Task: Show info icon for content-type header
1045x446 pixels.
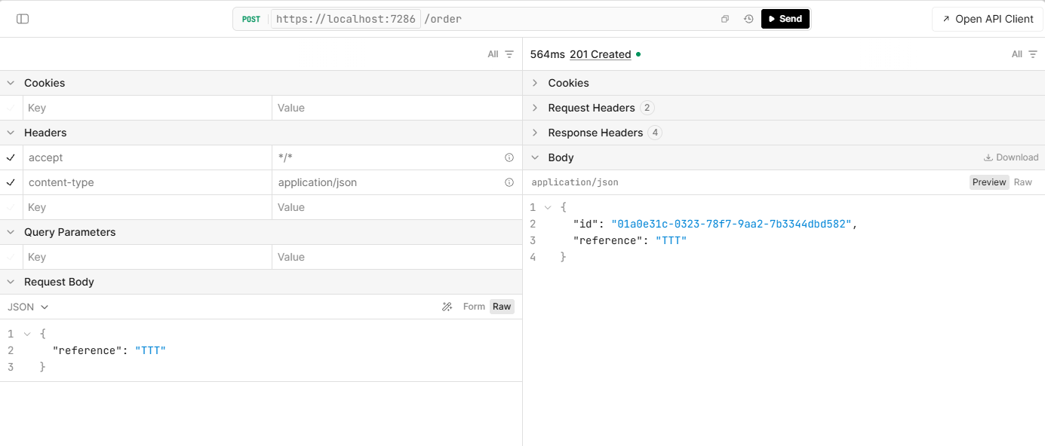Action: tap(509, 182)
